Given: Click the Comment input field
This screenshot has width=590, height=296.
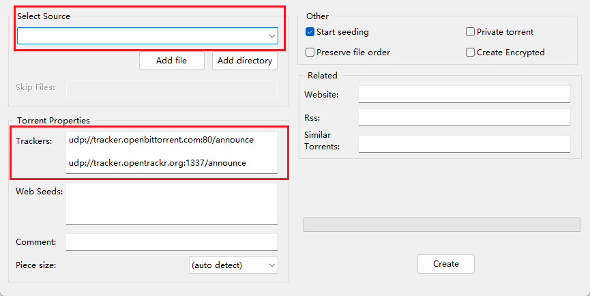Looking at the screenshot, I should tap(171, 242).
